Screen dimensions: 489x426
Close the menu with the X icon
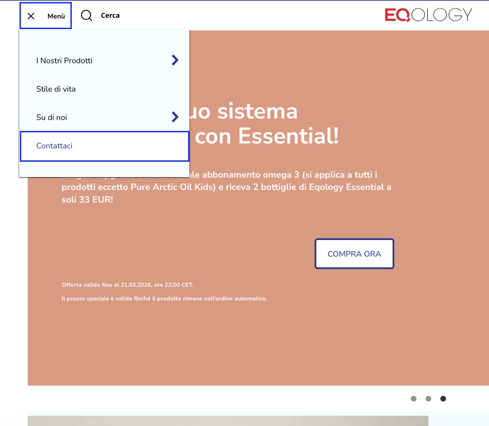[31, 16]
